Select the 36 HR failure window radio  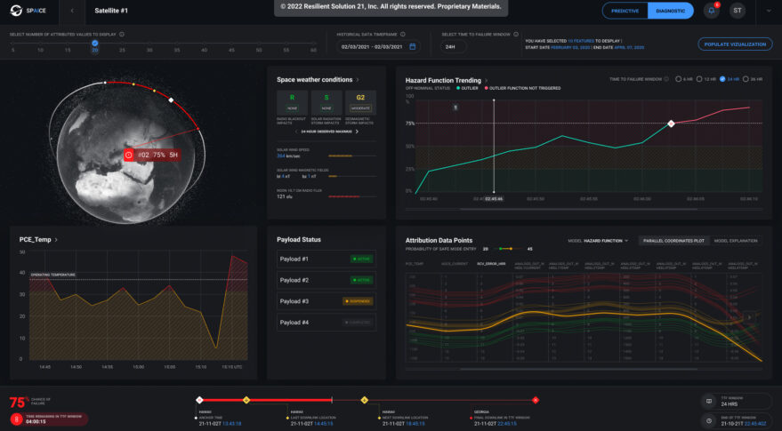(x=746, y=79)
